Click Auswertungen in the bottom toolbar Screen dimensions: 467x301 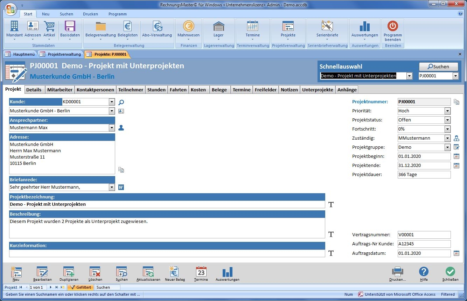click(228, 274)
